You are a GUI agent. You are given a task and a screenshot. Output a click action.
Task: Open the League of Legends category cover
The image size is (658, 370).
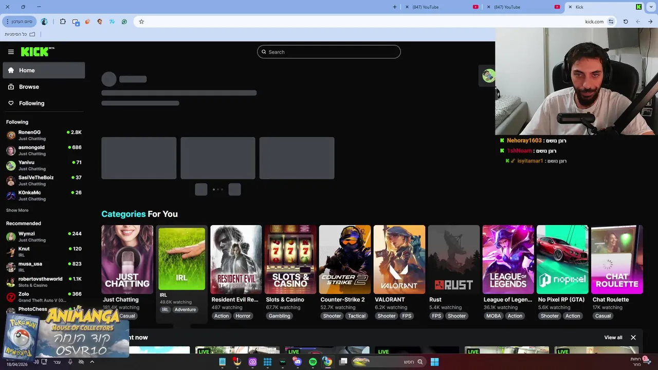508,260
